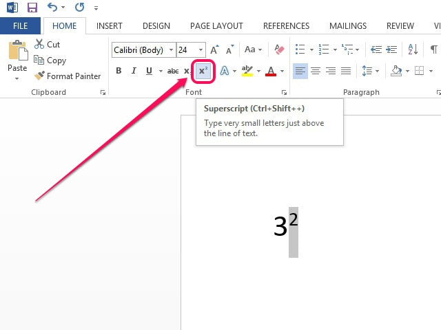Screen dimensions: 441x330
Task: Open the INSERT tab
Action: point(110,26)
